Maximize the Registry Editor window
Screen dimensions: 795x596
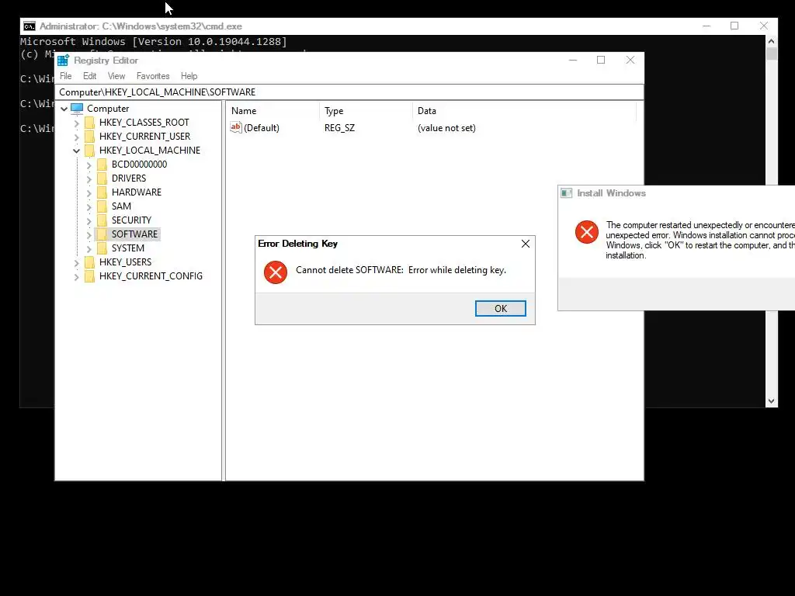tap(601, 60)
